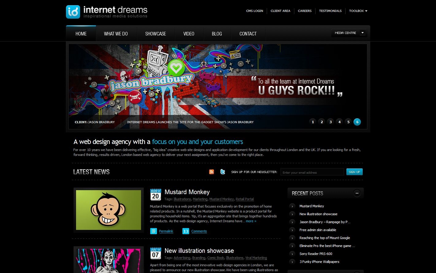
Task: Show banner slide 5
Action: [x=348, y=122]
